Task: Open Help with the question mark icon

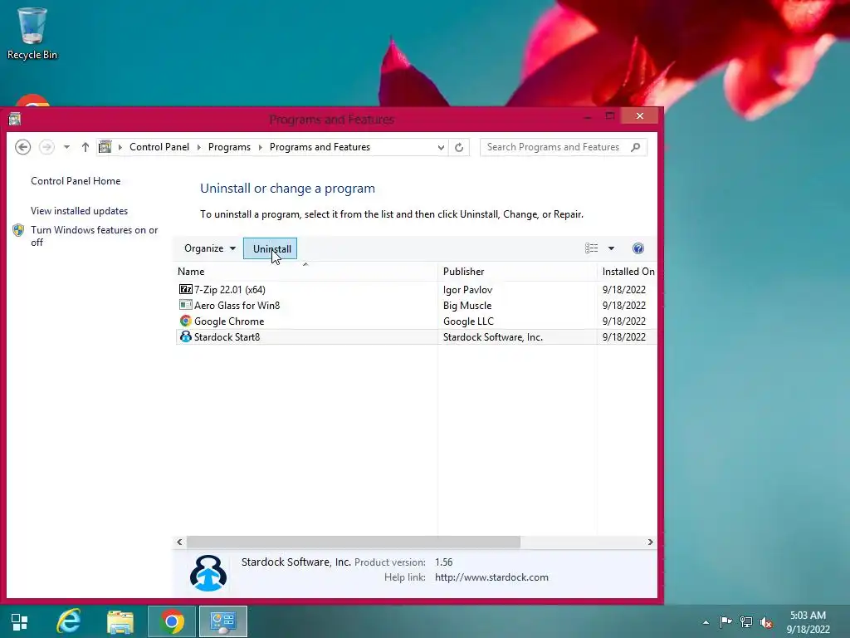Action: coord(638,248)
